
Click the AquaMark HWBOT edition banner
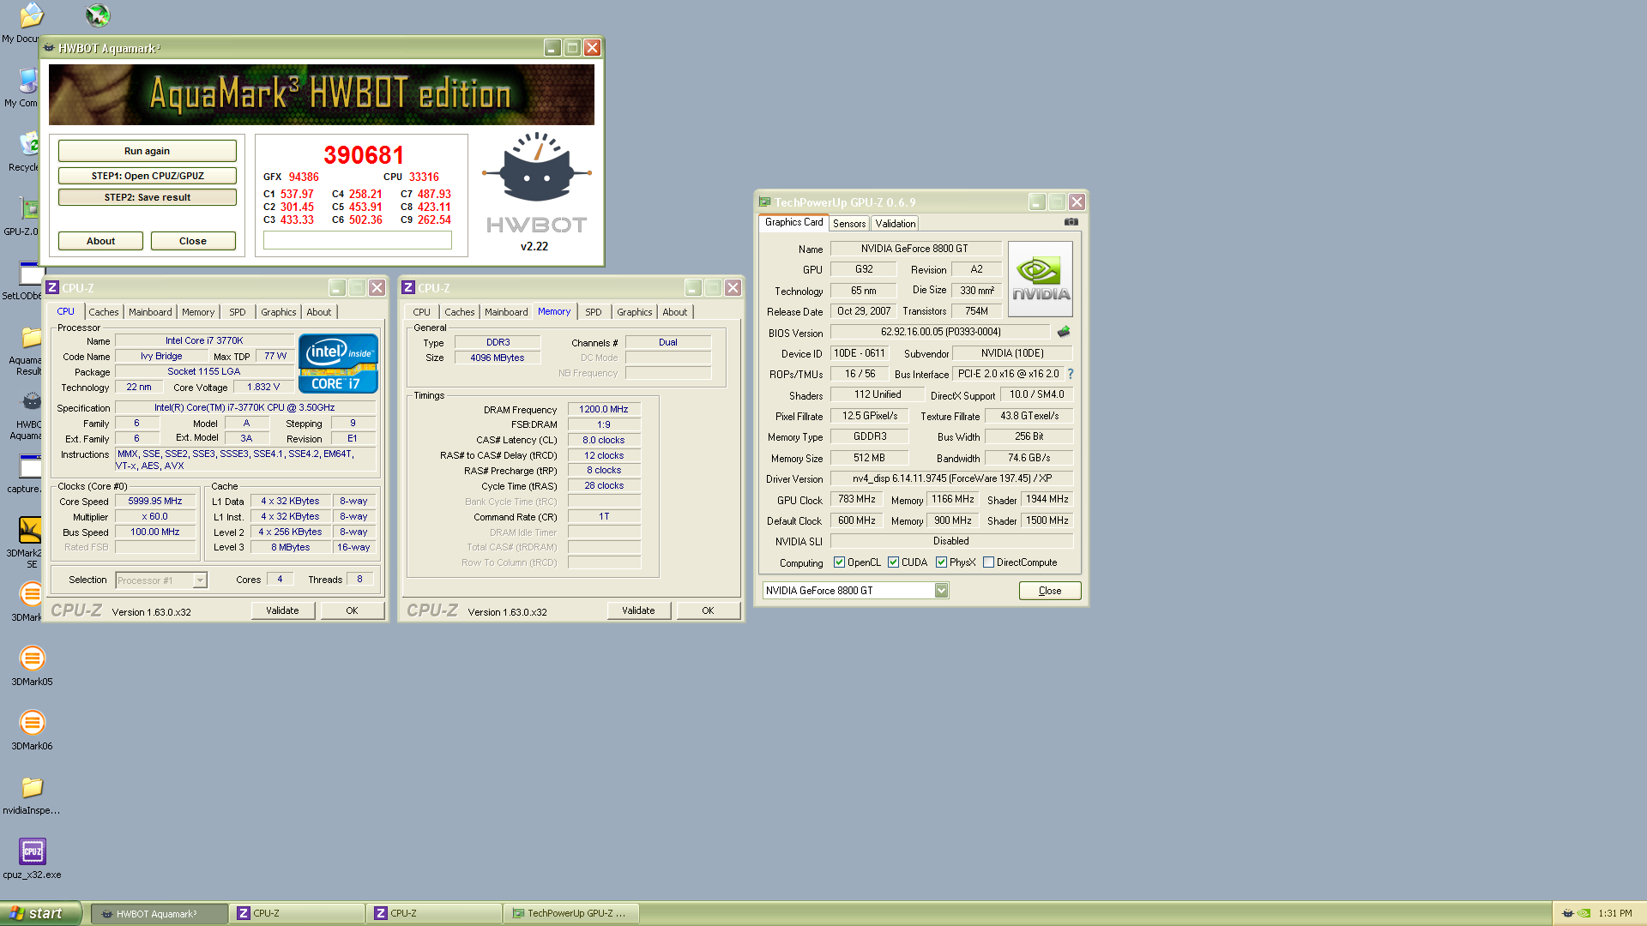322,94
